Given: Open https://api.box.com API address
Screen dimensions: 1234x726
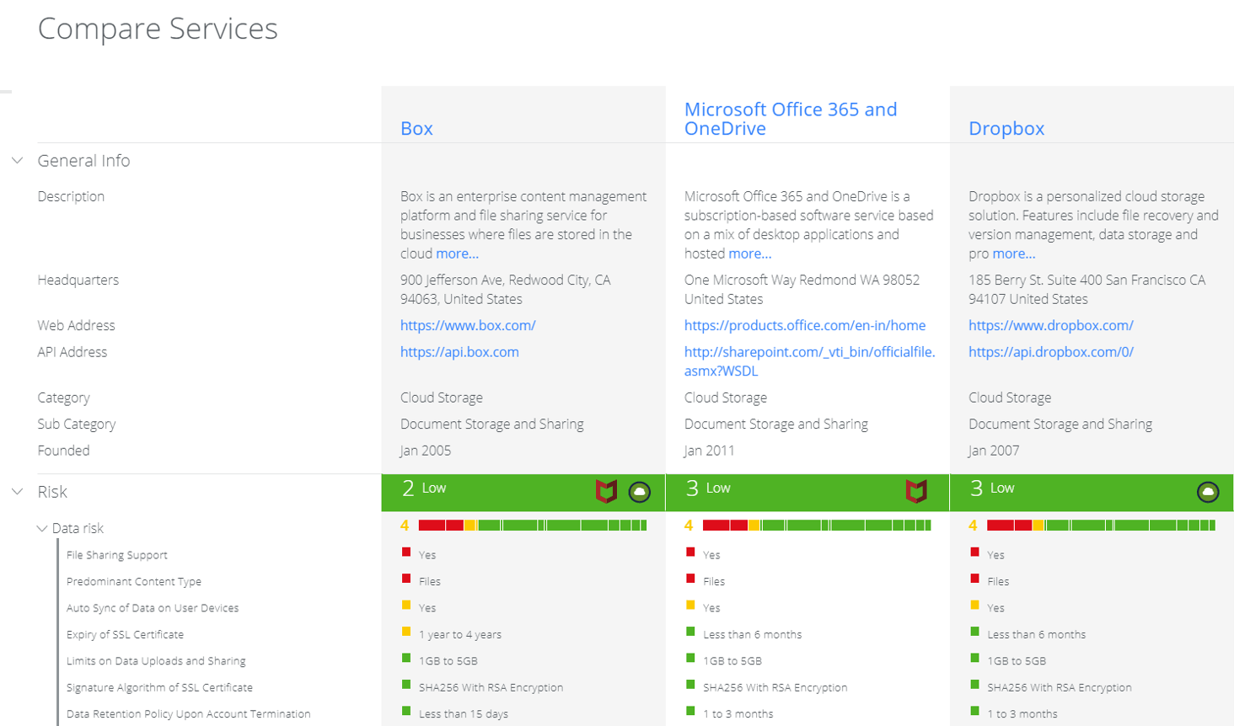Looking at the screenshot, I should tap(459, 352).
